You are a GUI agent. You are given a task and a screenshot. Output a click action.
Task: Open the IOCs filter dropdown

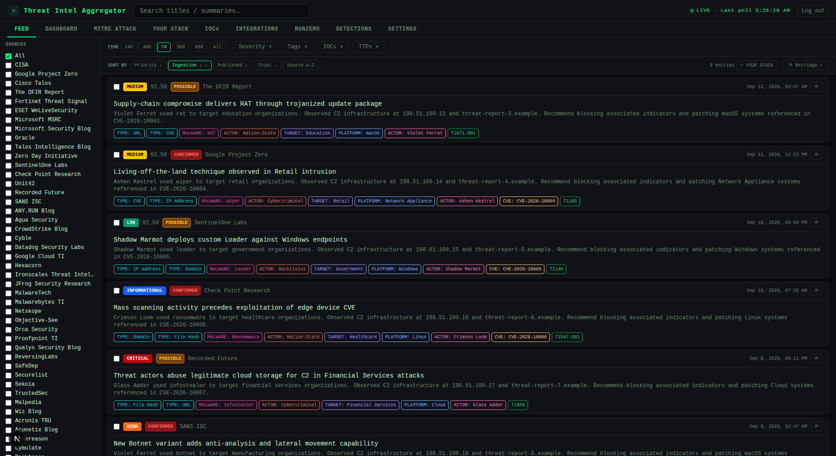click(333, 47)
